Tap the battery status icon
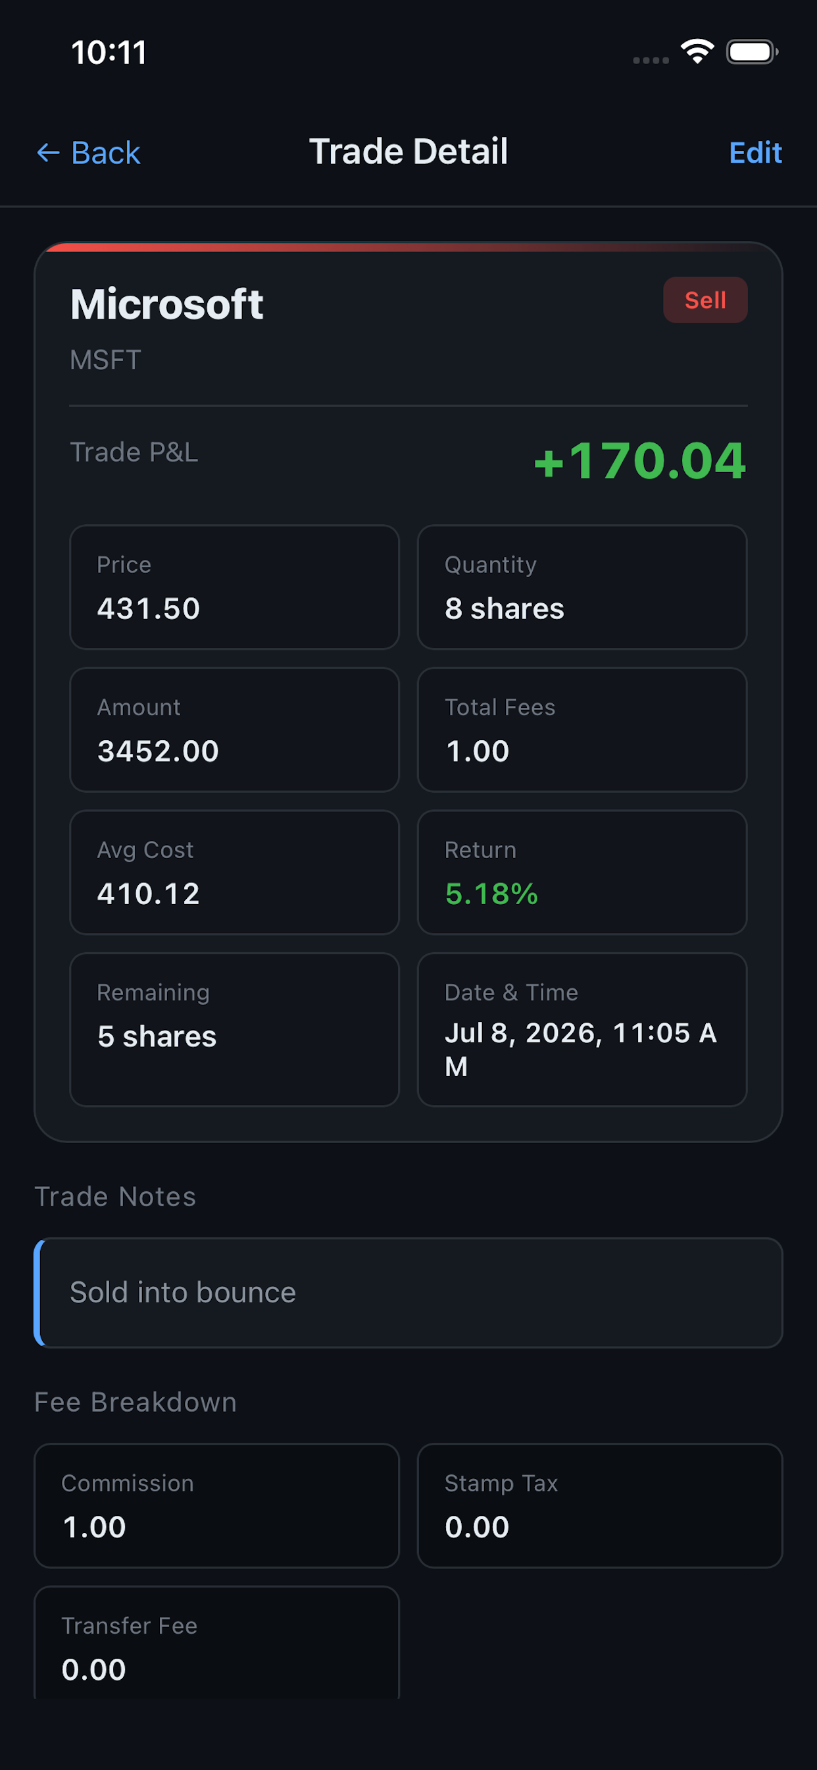Image resolution: width=817 pixels, height=1770 pixels. (753, 51)
